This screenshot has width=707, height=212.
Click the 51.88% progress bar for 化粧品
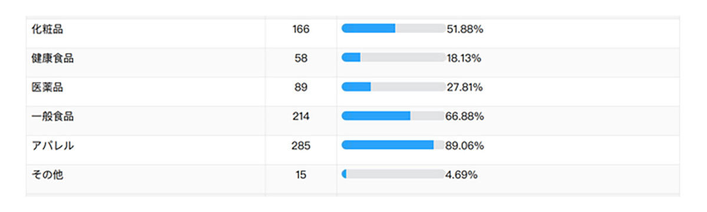(x=393, y=28)
